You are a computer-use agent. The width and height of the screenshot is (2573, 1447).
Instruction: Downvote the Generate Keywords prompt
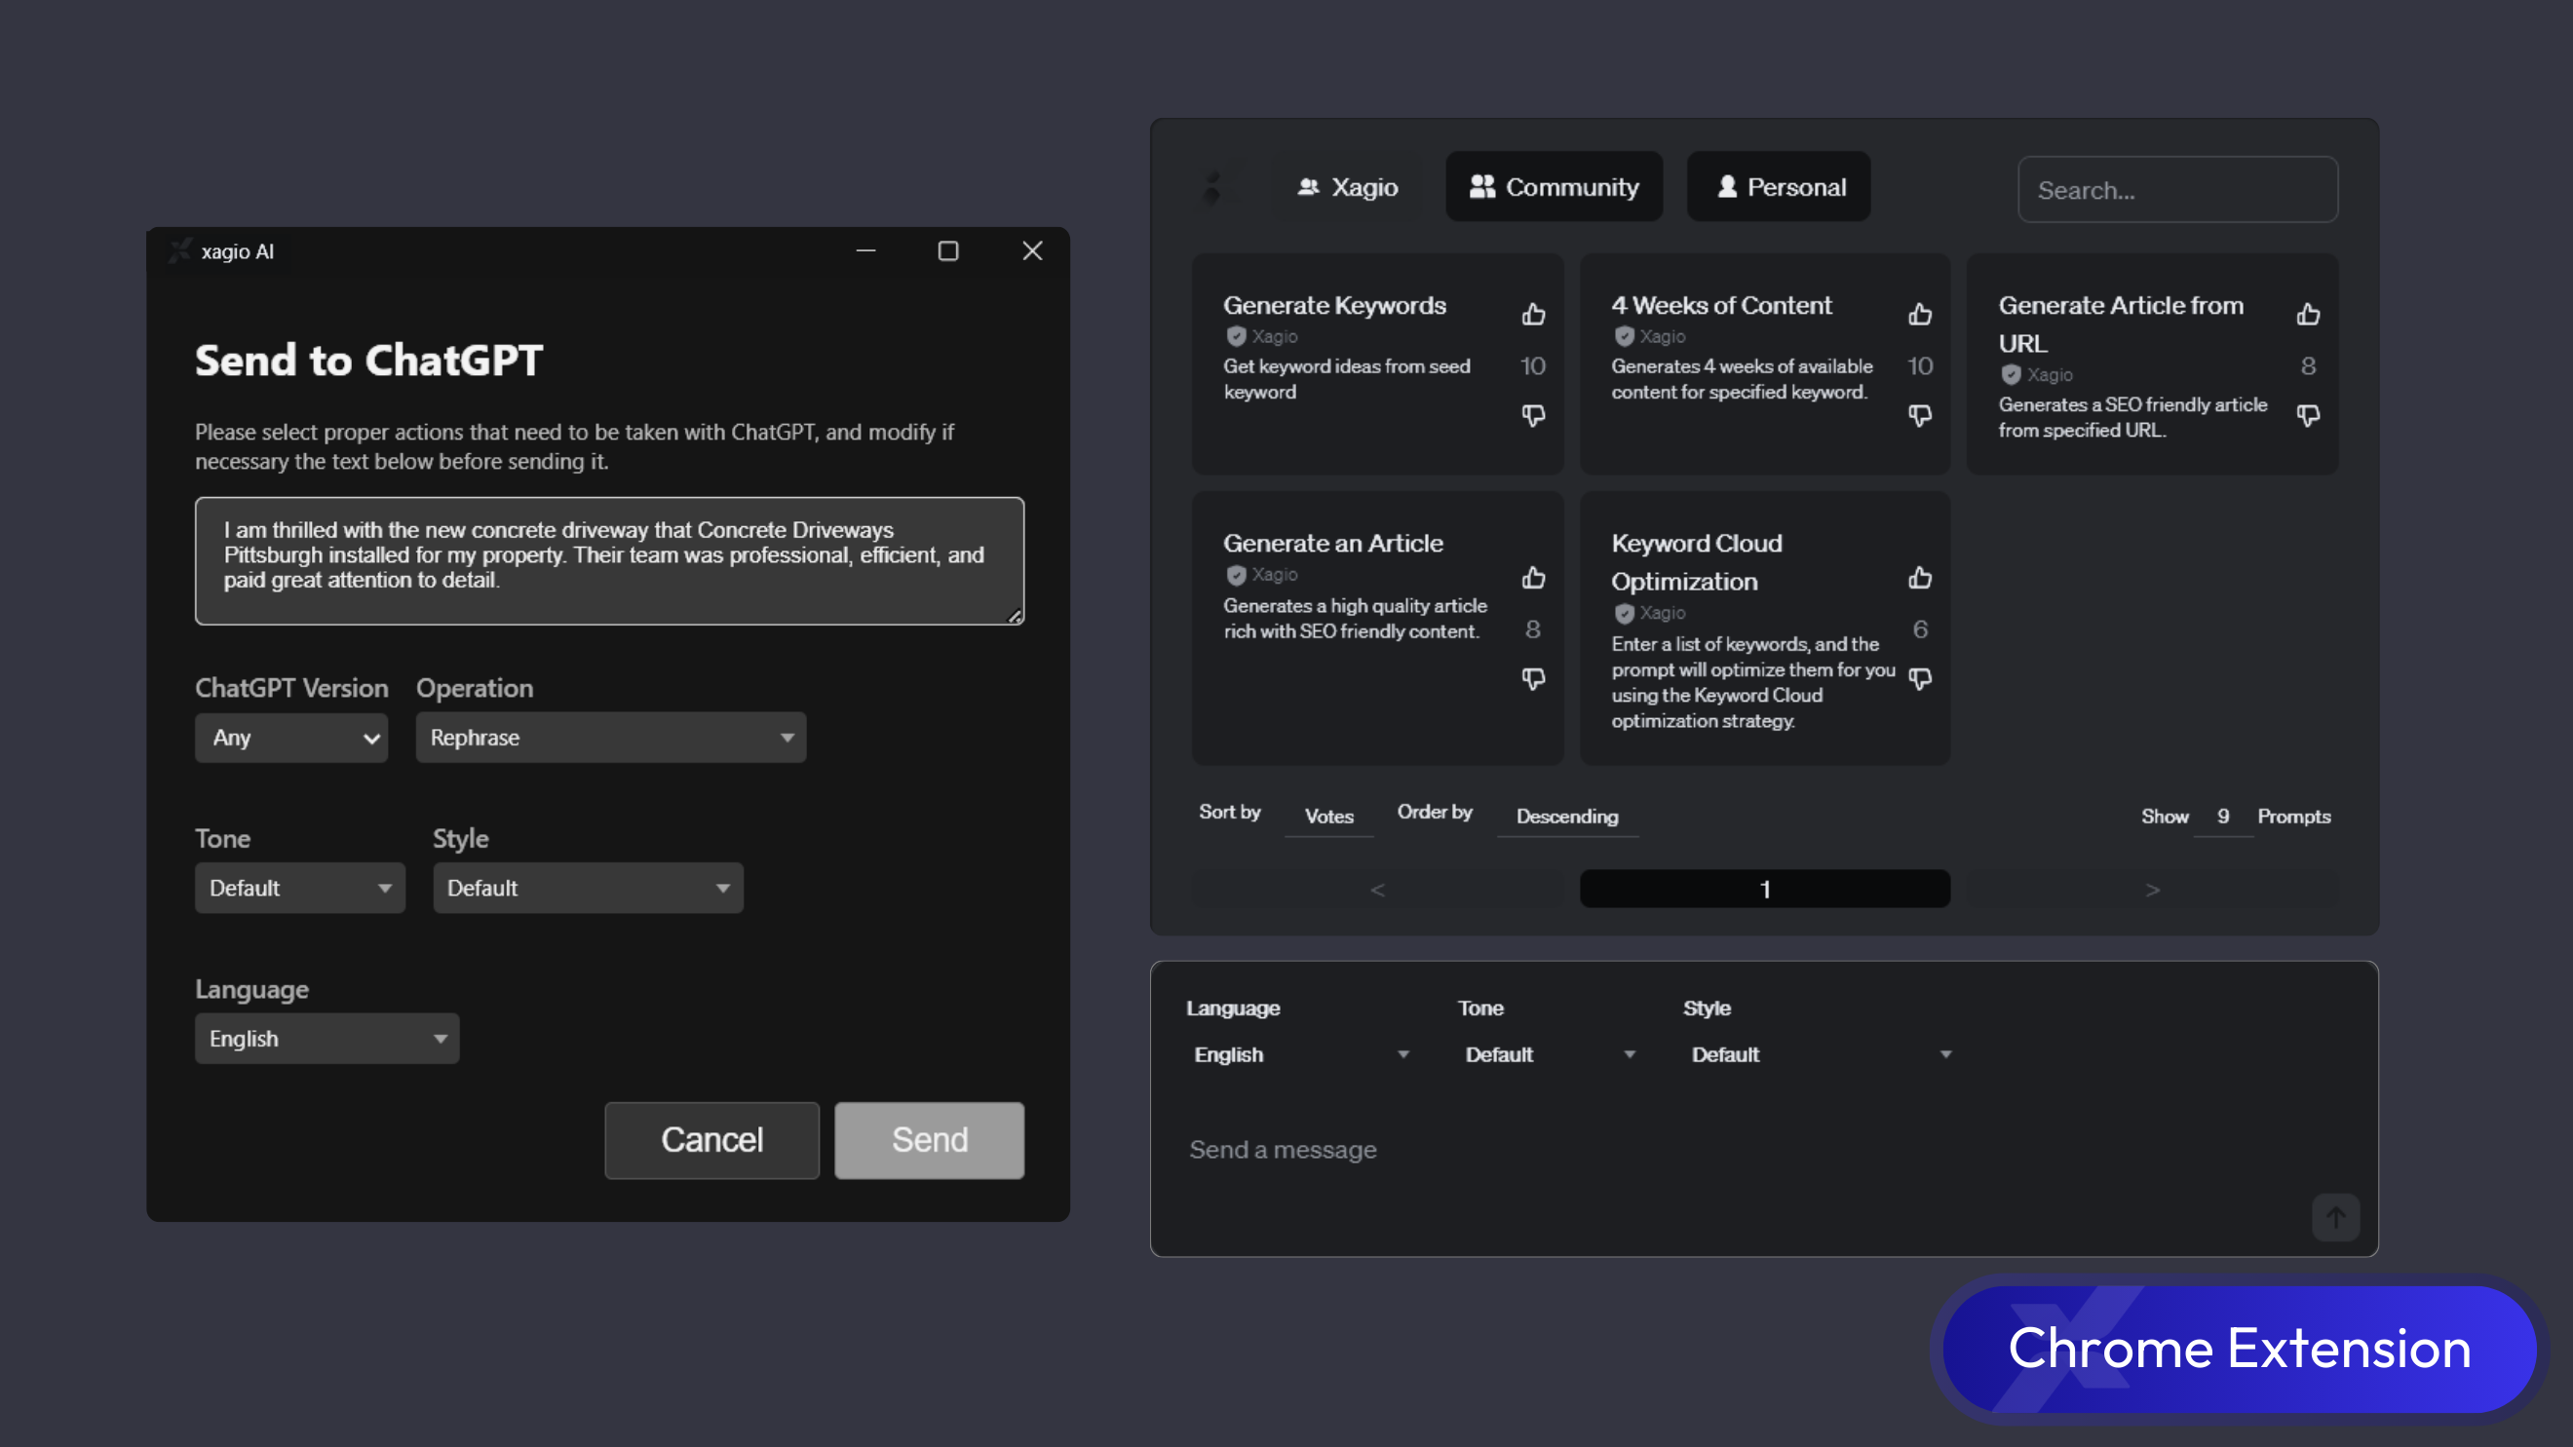click(x=1533, y=414)
